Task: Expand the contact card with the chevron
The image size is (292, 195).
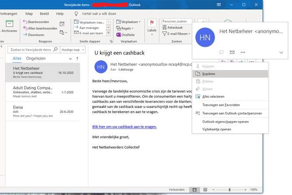Action: (281, 52)
